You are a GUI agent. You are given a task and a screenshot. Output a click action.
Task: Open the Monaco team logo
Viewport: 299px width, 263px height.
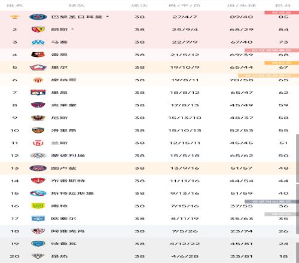click(x=38, y=80)
